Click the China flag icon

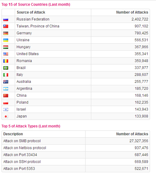click(x=6, y=96)
